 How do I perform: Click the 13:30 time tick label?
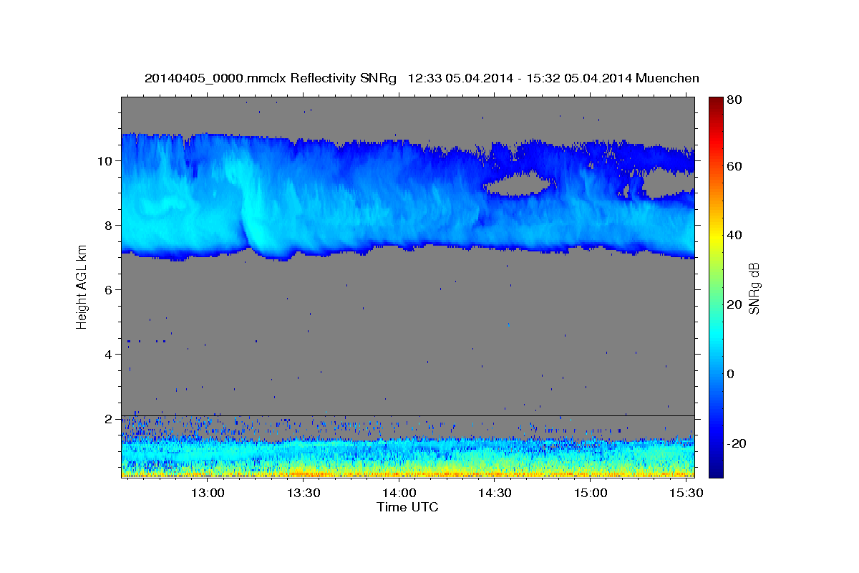pos(304,493)
